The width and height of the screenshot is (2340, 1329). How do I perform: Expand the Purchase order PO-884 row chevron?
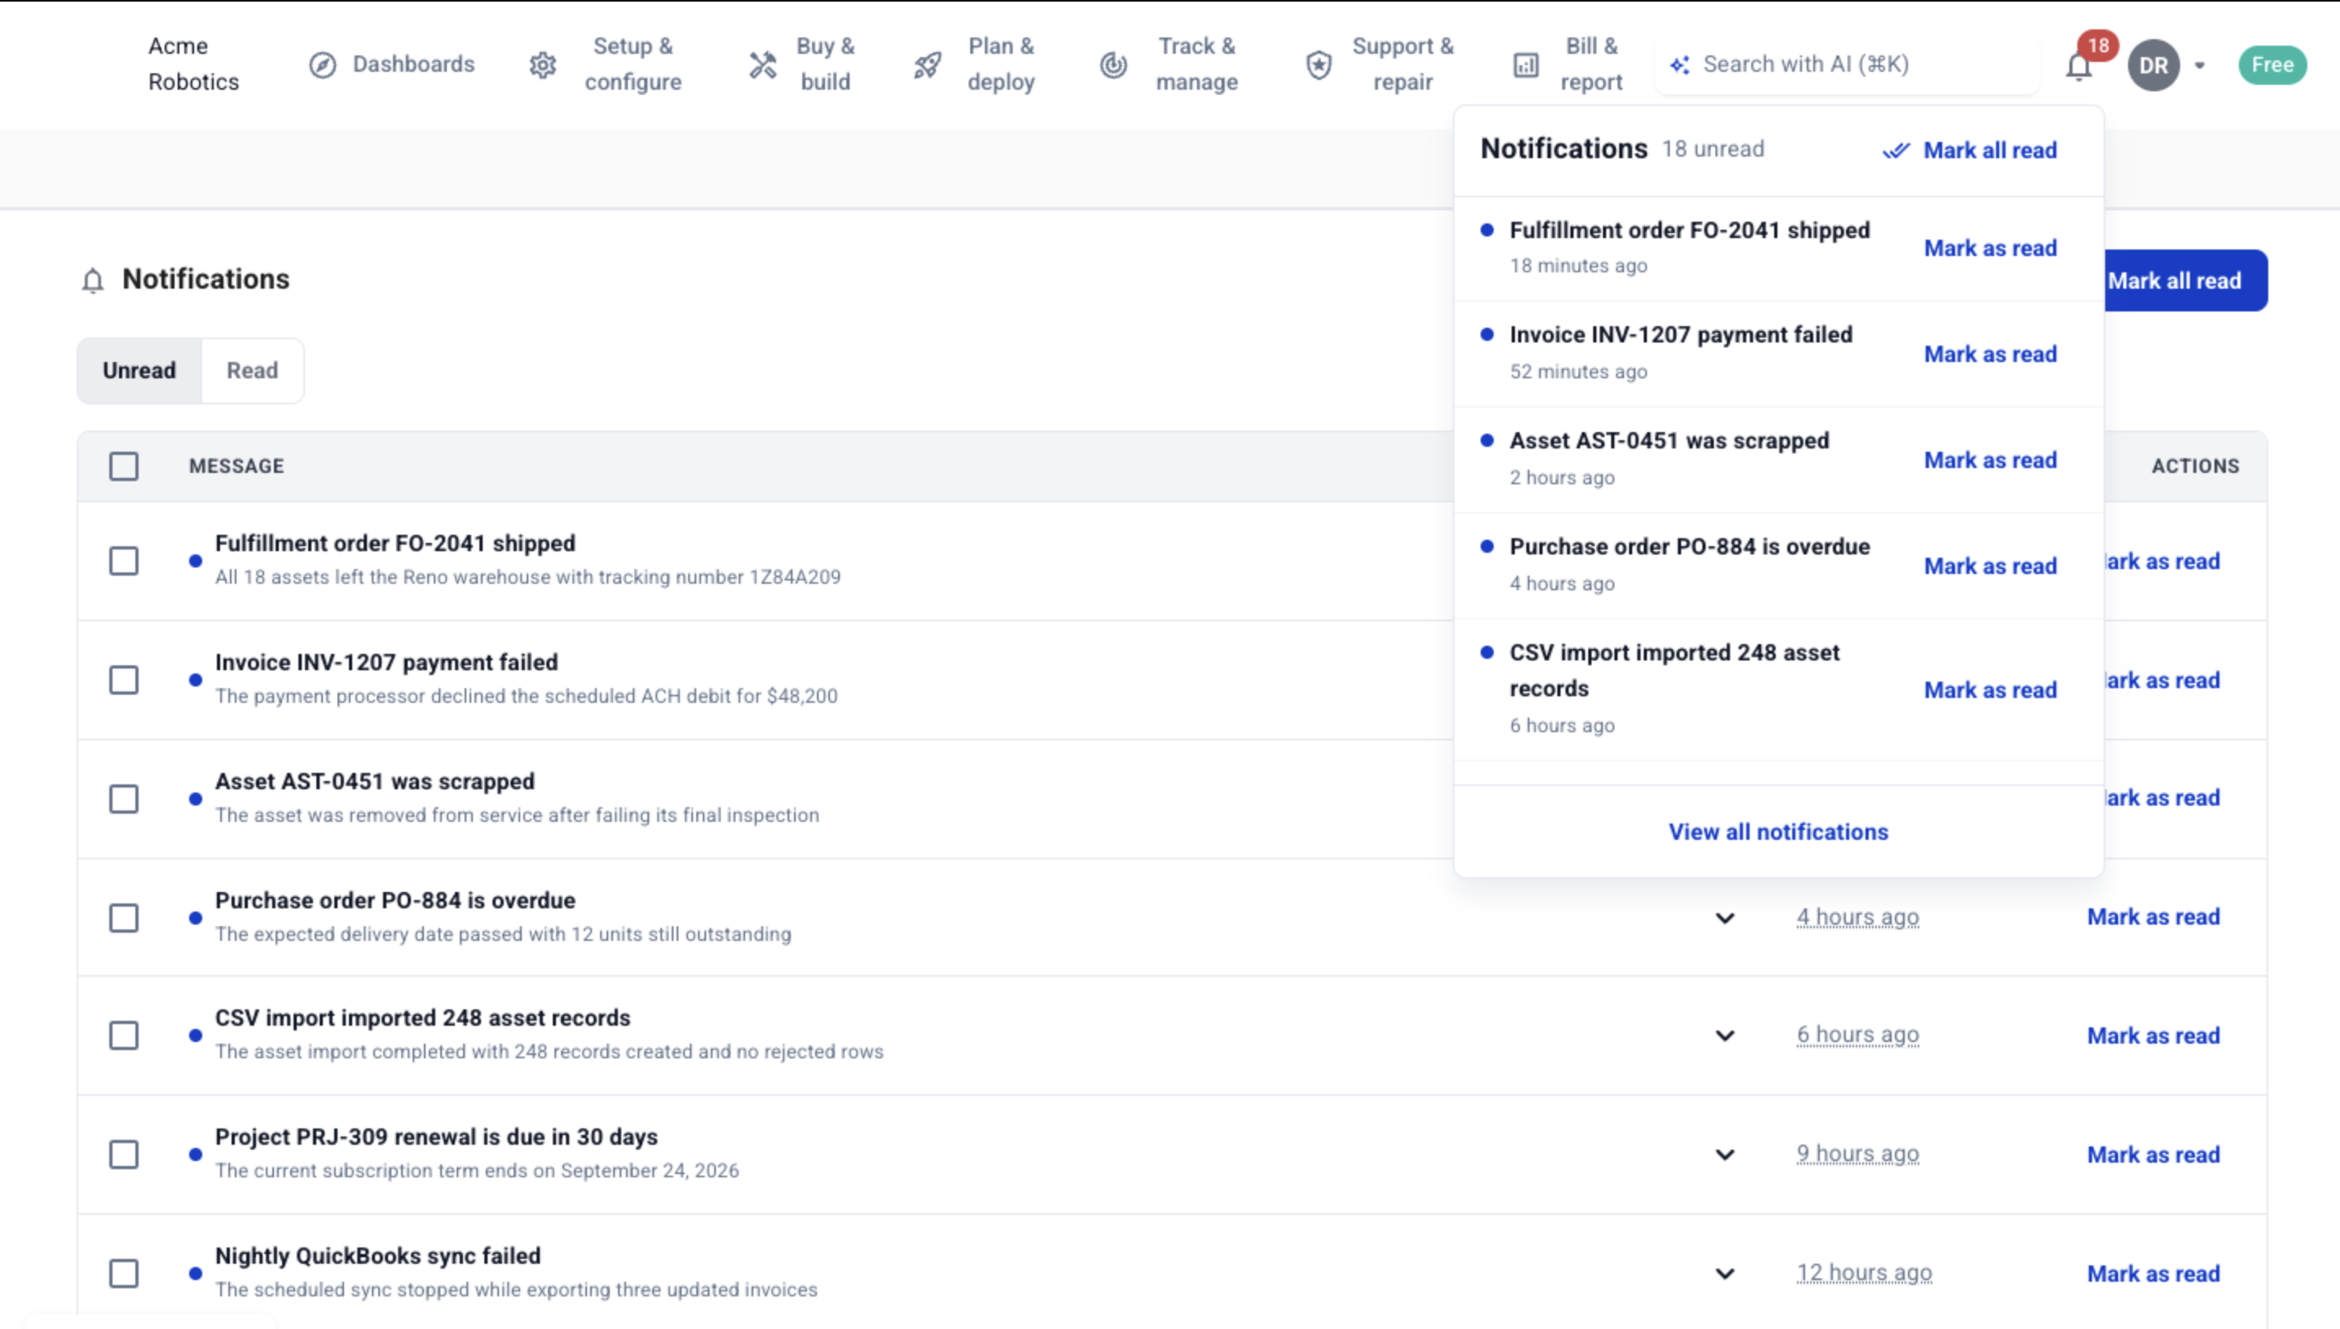coord(1725,918)
